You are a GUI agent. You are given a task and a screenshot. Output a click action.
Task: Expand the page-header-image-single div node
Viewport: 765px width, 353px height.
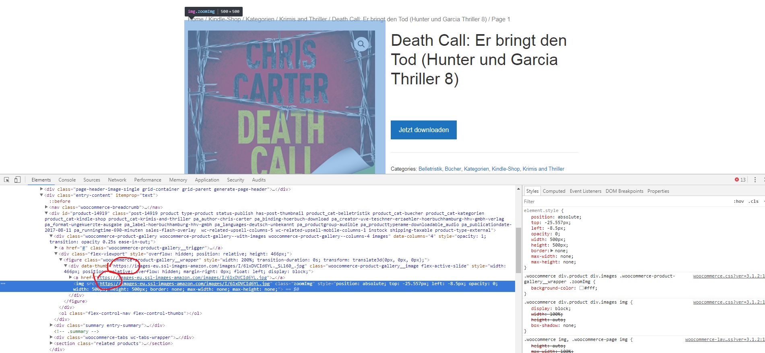click(41, 189)
